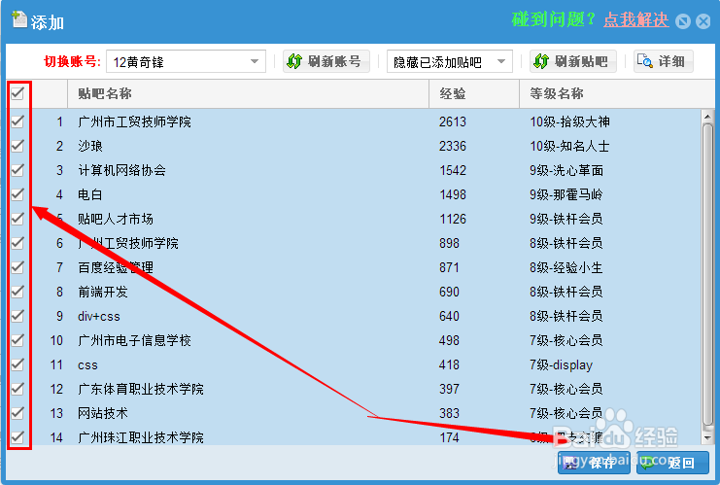Click the 刷新账号 button
Screen dimensions: 720x485
click(326, 61)
